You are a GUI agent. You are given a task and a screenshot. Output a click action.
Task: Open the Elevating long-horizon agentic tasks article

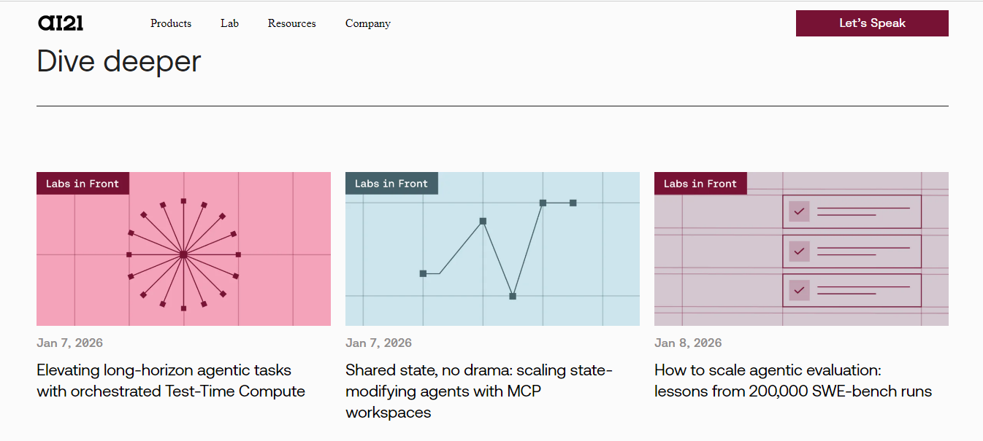(171, 380)
